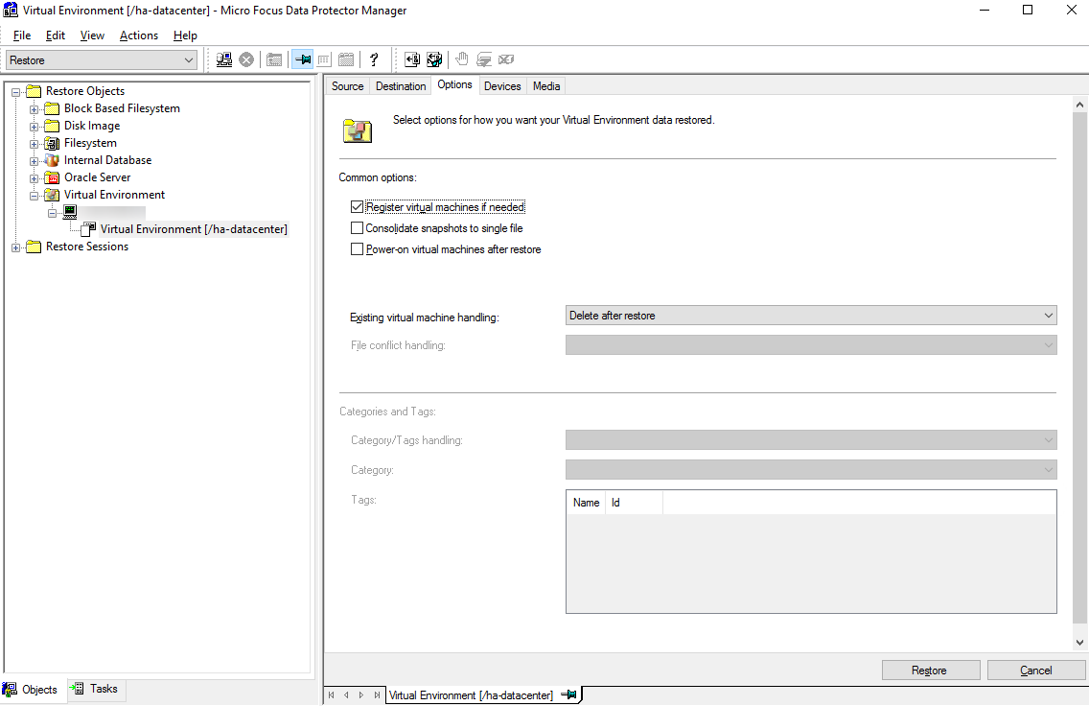Click the Oracle Server tree icon

52,177
